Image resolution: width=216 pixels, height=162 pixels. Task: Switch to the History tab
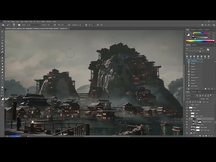click(x=194, y=45)
